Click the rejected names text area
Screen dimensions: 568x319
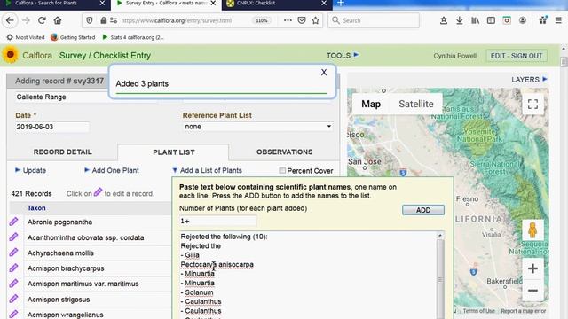(x=309, y=275)
